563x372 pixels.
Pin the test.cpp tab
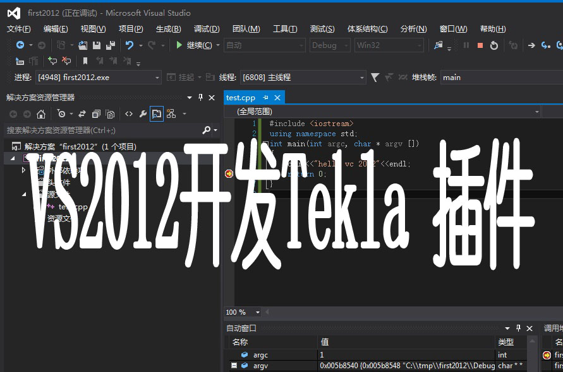click(265, 98)
